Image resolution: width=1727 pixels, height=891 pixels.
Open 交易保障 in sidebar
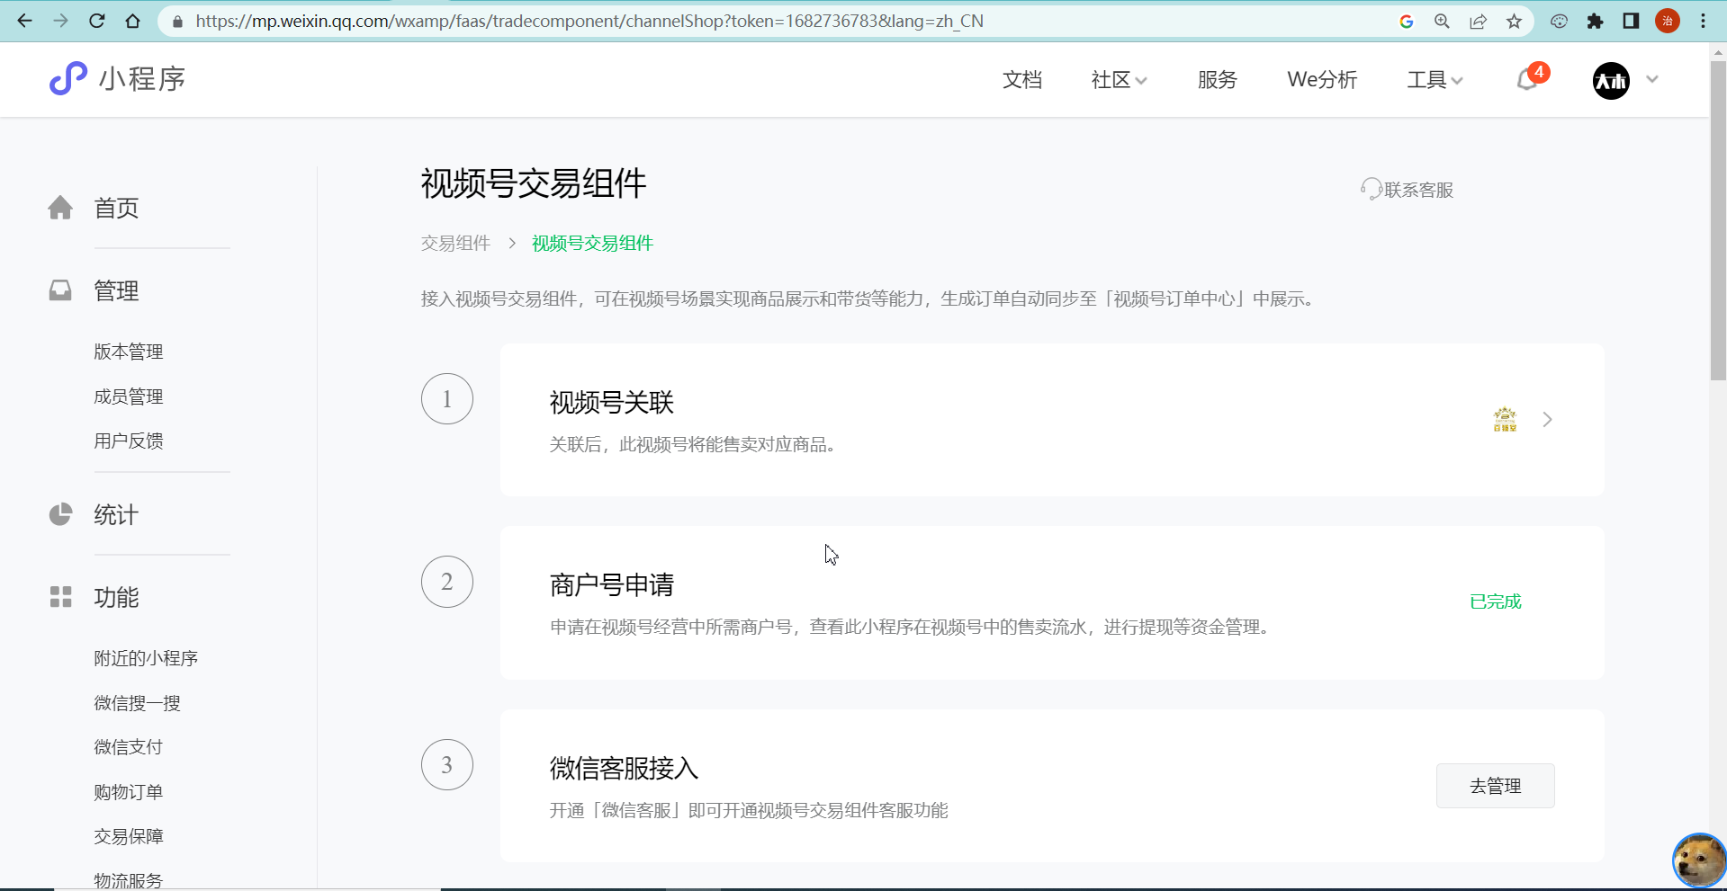click(x=129, y=836)
